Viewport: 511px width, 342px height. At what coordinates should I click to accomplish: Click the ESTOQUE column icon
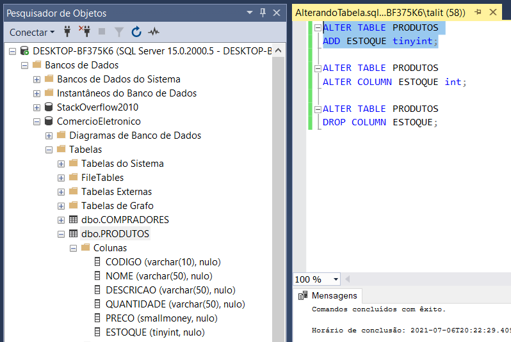coord(97,332)
